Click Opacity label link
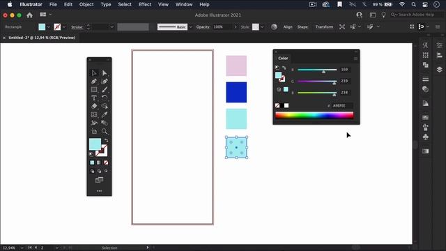The width and height of the screenshot is (446, 251). [203, 26]
